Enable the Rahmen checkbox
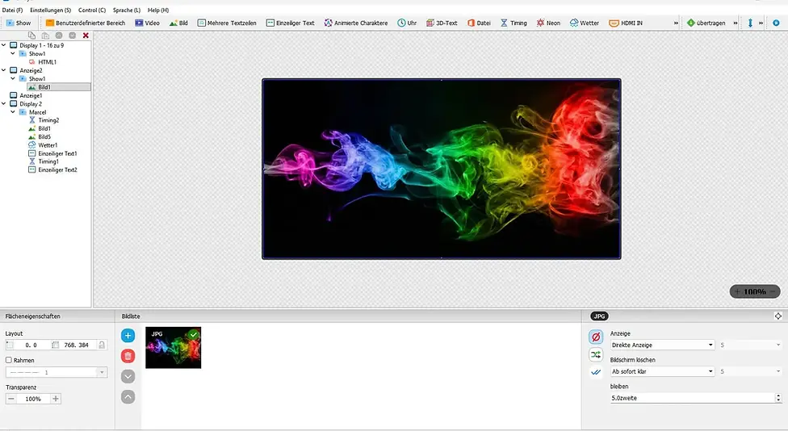The image size is (788, 431). (x=9, y=360)
